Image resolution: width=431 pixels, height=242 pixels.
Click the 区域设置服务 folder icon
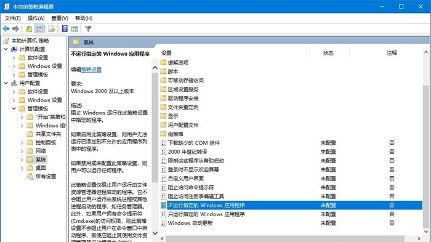164,89
